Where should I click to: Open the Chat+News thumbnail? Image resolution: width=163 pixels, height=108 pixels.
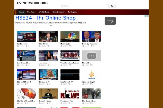(48, 37)
